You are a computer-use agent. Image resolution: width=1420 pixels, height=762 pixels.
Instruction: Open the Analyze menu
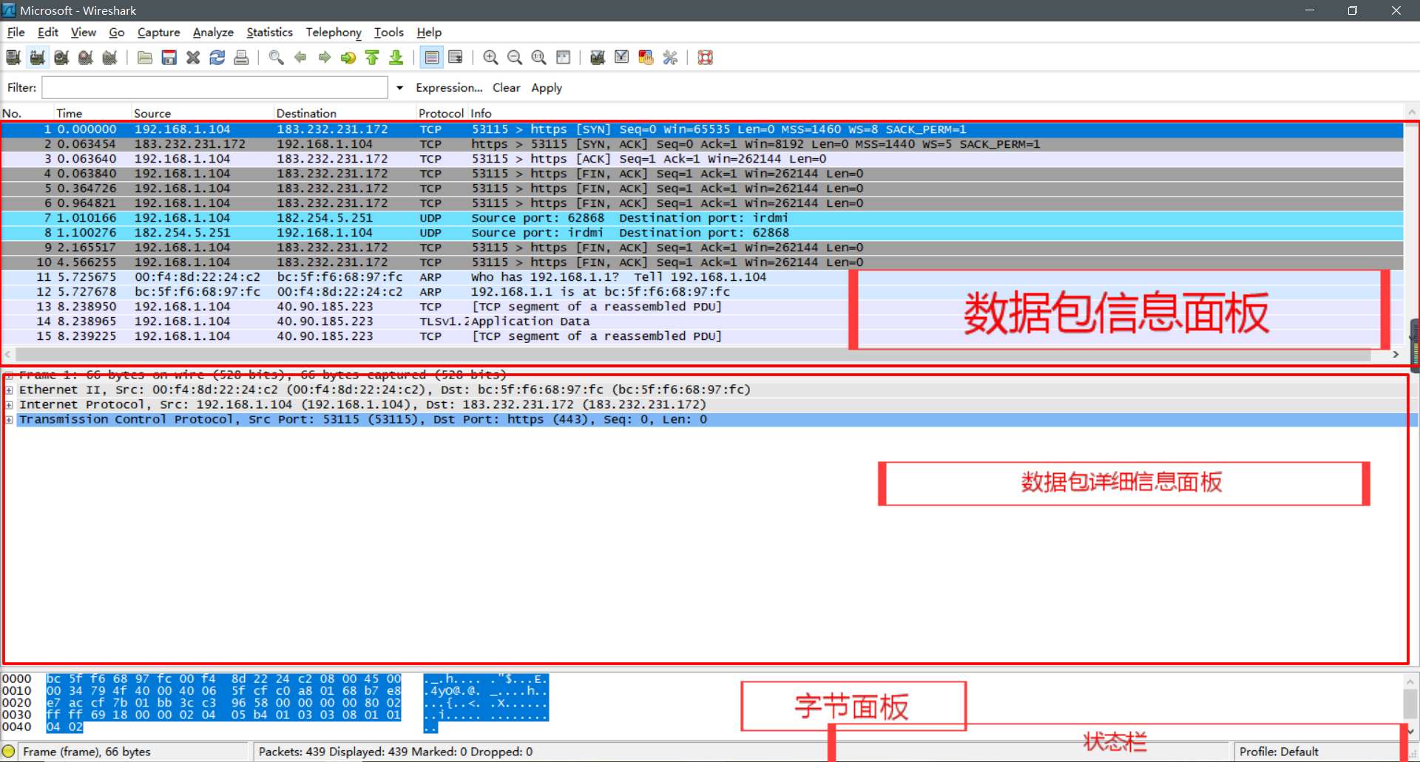coord(213,33)
